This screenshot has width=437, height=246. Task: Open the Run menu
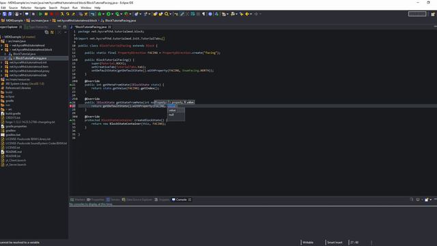75,8
